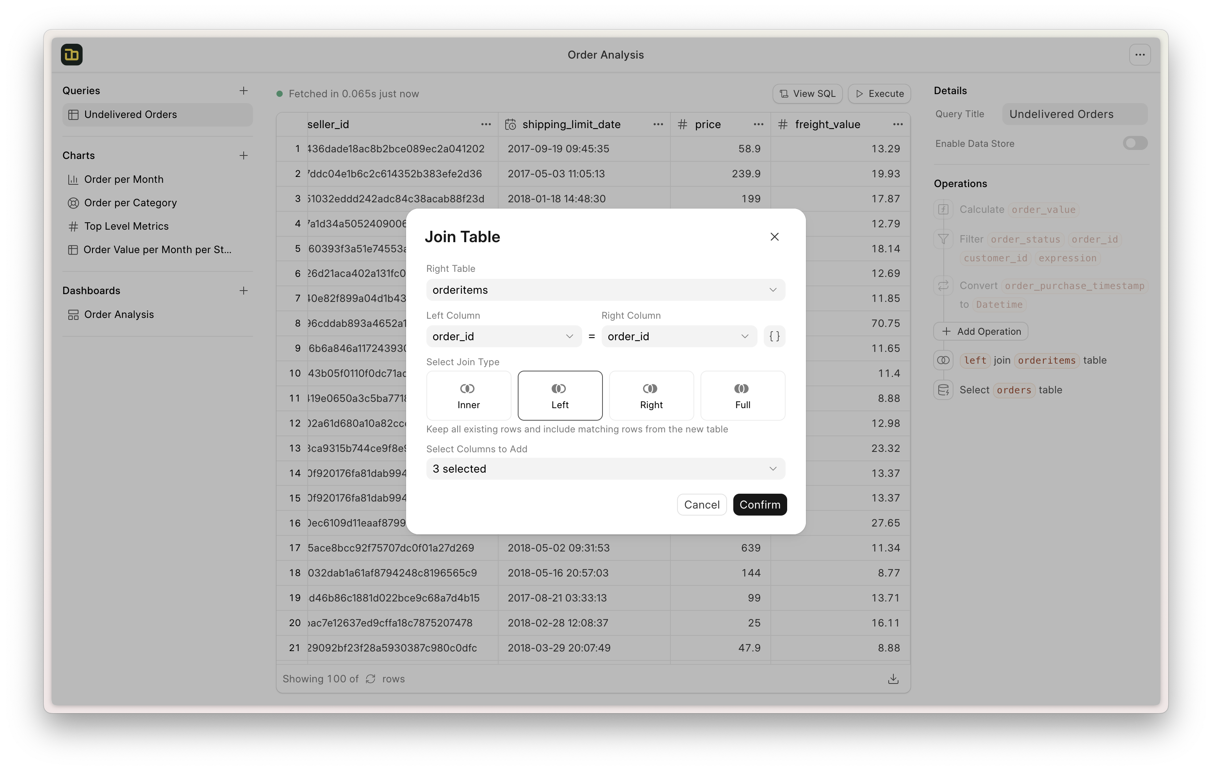Switch to the Undelivered Orders query
Viewport: 1212px width, 771px height.
(157, 114)
